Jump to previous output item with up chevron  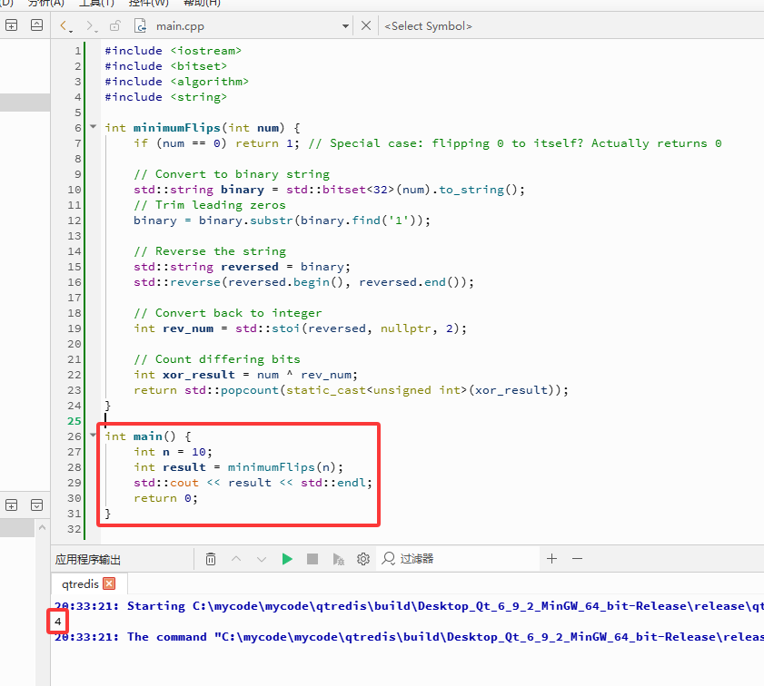coord(236,559)
